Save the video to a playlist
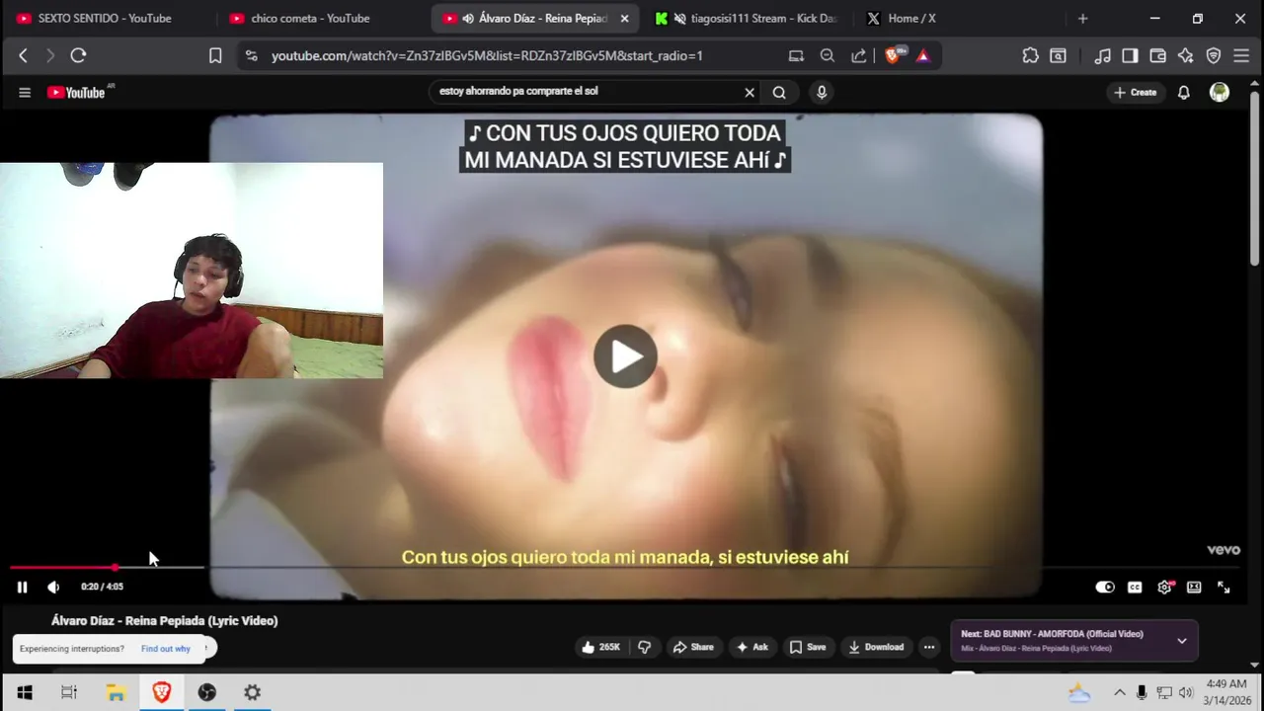The image size is (1264, 711). pyautogui.click(x=808, y=647)
